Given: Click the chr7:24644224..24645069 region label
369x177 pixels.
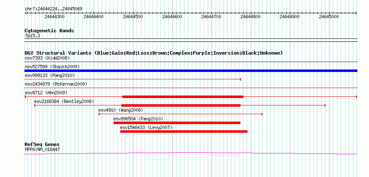Looking at the screenshot, I should tap(53, 9).
